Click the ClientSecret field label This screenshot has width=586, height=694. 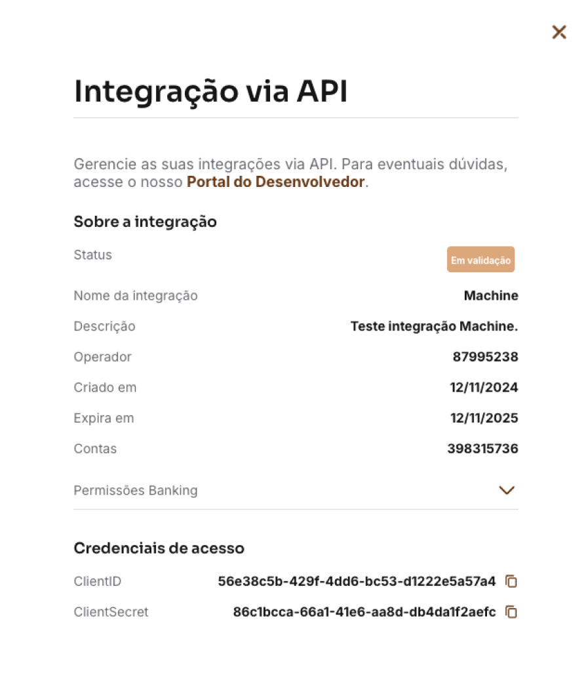click(111, 611)
